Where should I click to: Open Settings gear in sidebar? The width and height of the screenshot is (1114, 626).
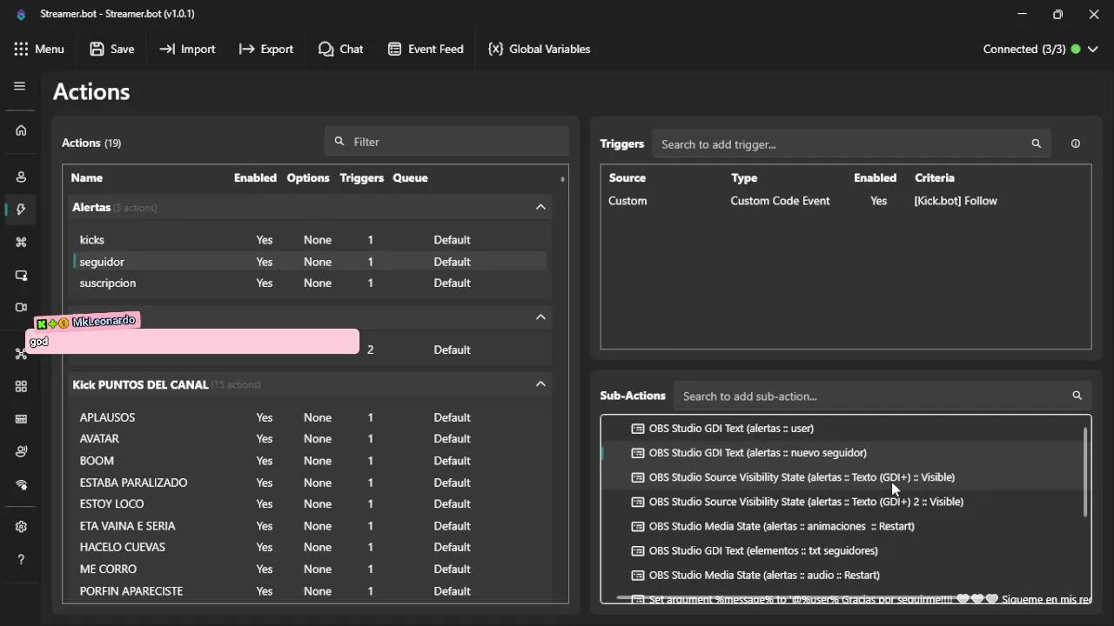(x=21, y=527)
